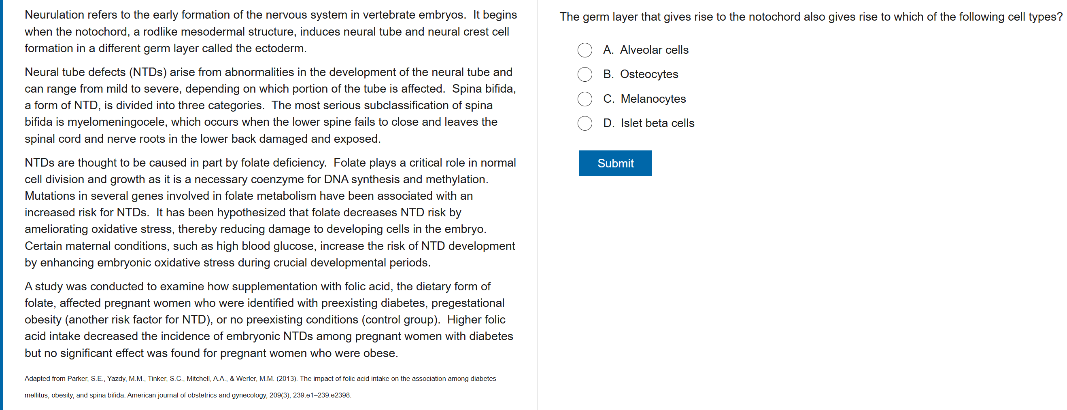Click the 'D. Islet beta cells' answer text
The width and height of the screenshot is (1067, 410).
click(x=648, y=123)
